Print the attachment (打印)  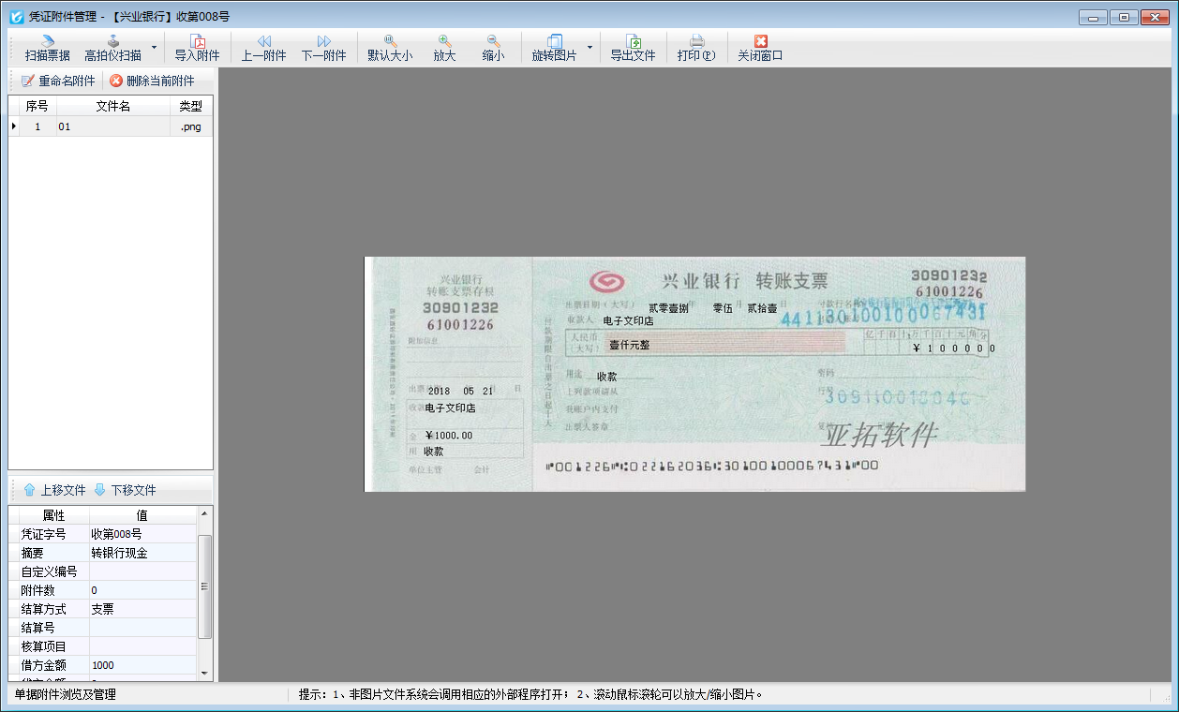click(696, 48)
